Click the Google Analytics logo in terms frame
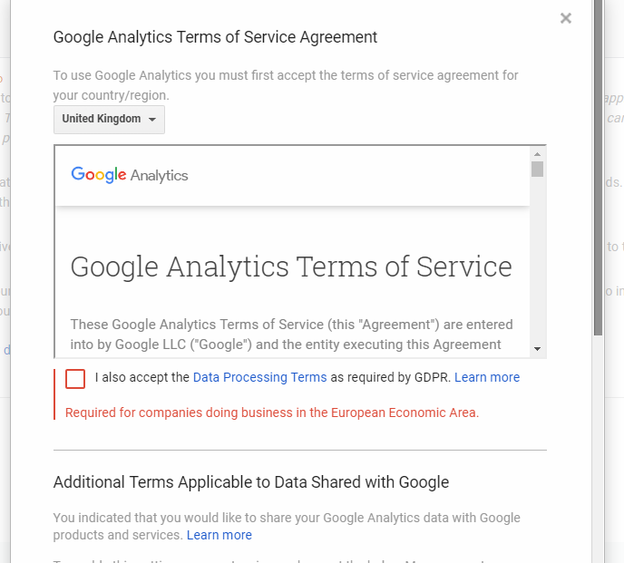This screenshot has height=563, width=624. coord(130,175)
